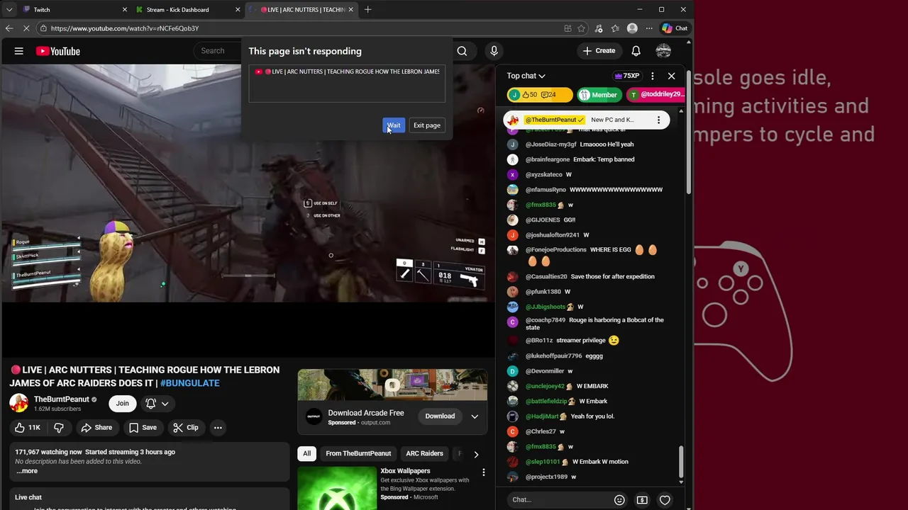Share the video
Image resolution: width=908 pixels, height=510 pixels.
tap(96, 428)
